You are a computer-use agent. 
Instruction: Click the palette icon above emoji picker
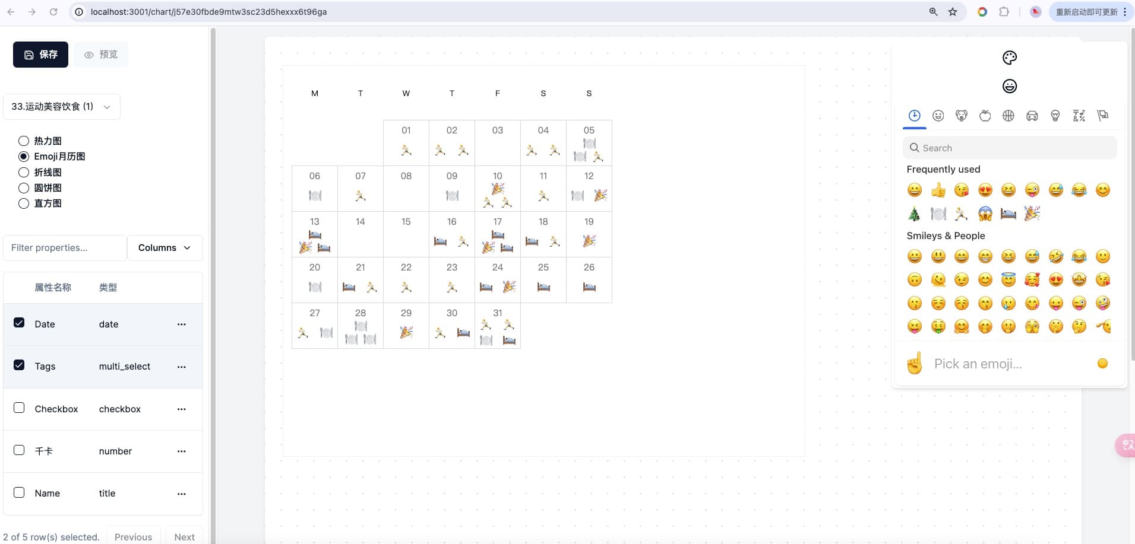coord(1009,58)
